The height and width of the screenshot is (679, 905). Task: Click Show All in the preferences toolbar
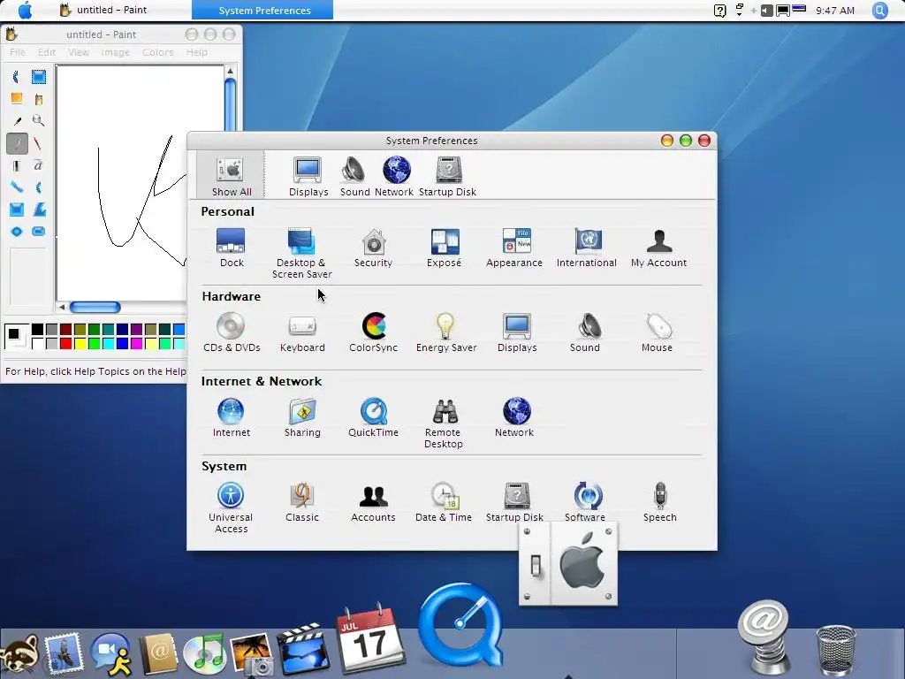pos(231,176)
